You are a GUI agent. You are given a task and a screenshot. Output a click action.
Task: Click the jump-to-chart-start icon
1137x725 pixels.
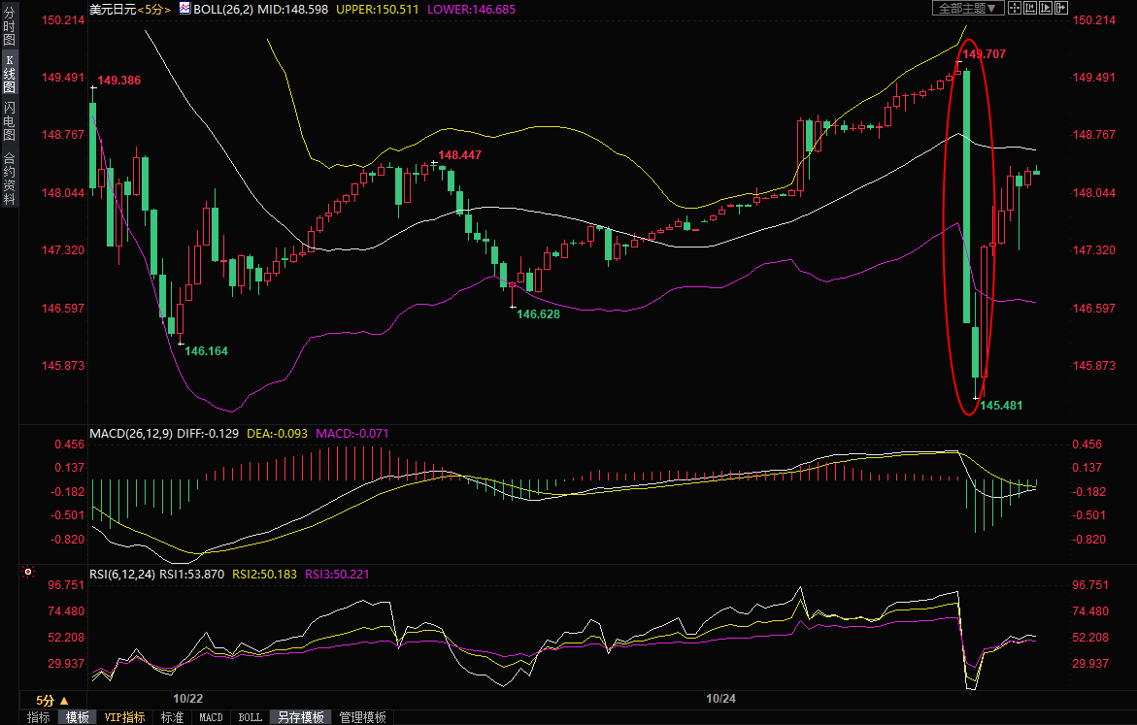[1029, 8]
